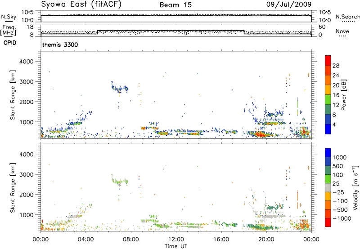Pick the red top segment of Power colorbar
The width and height of the screenshot is (360, 249).
click(328, 60)
